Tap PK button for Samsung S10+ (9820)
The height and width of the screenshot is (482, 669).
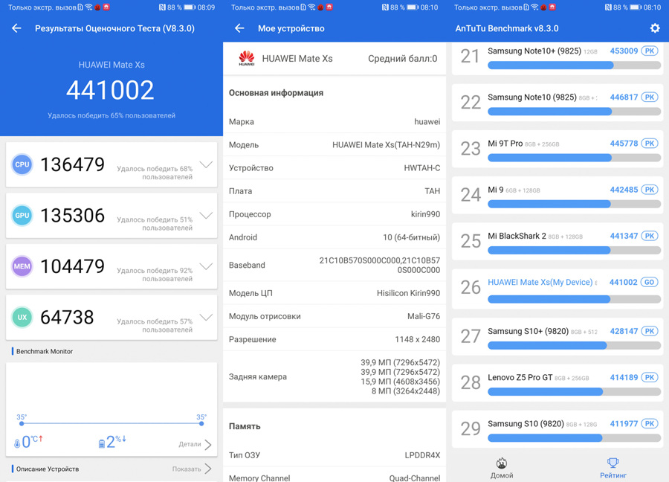click(x=650, y=331)
